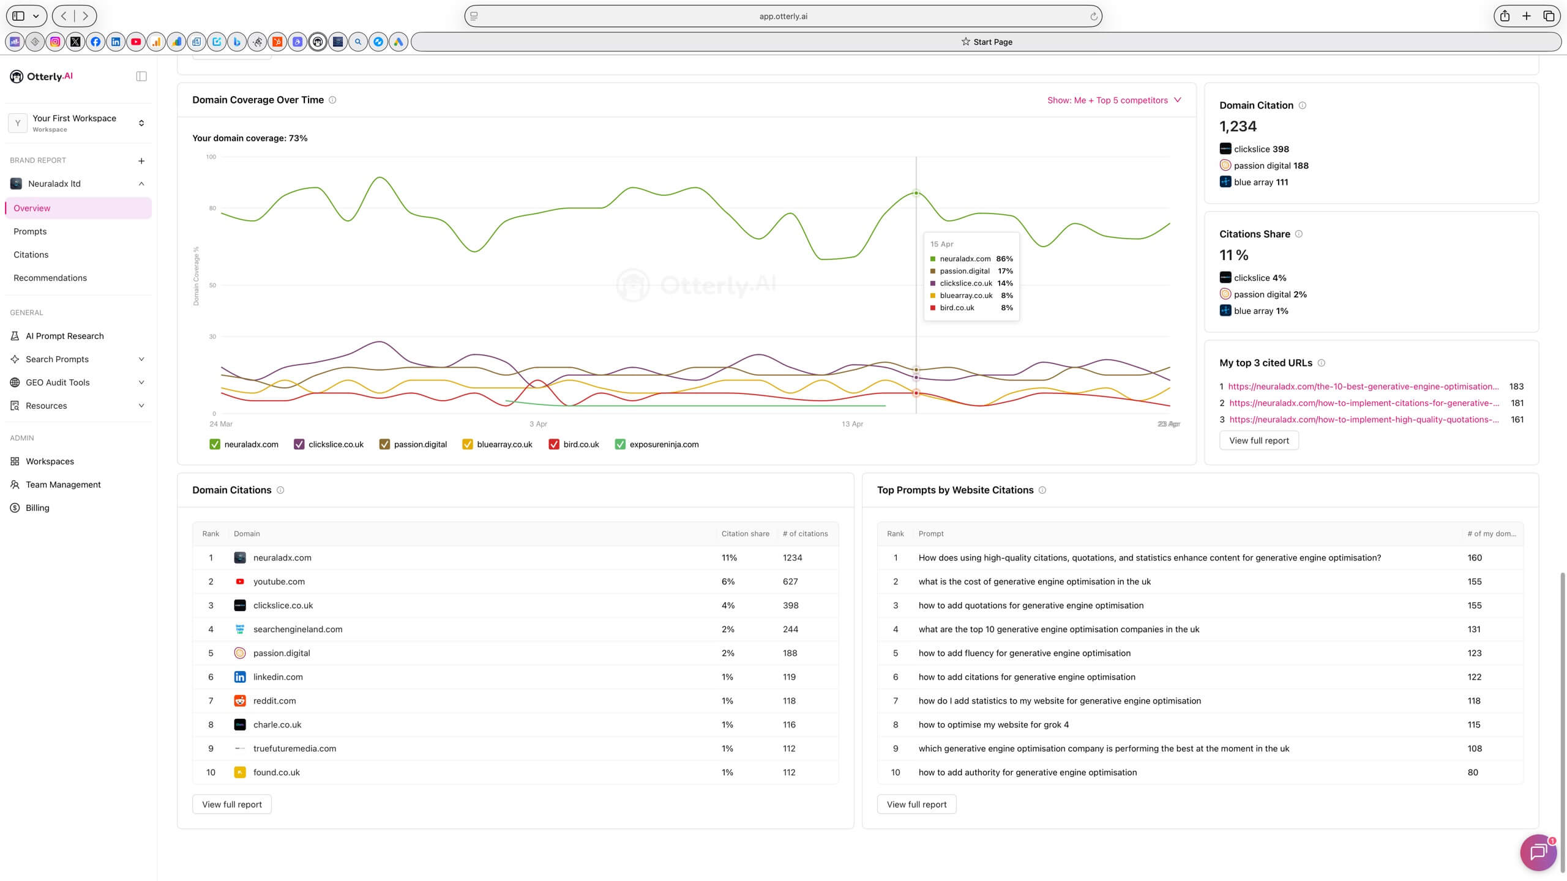Open the YouTube pinned tab
This screenshot has width=1567, height=881.
tap(136, 42)
